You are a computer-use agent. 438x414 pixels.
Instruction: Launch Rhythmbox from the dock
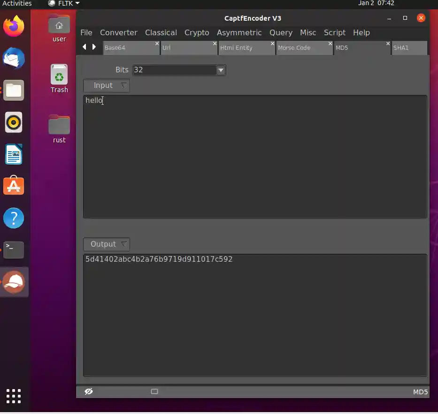[14, 122]
